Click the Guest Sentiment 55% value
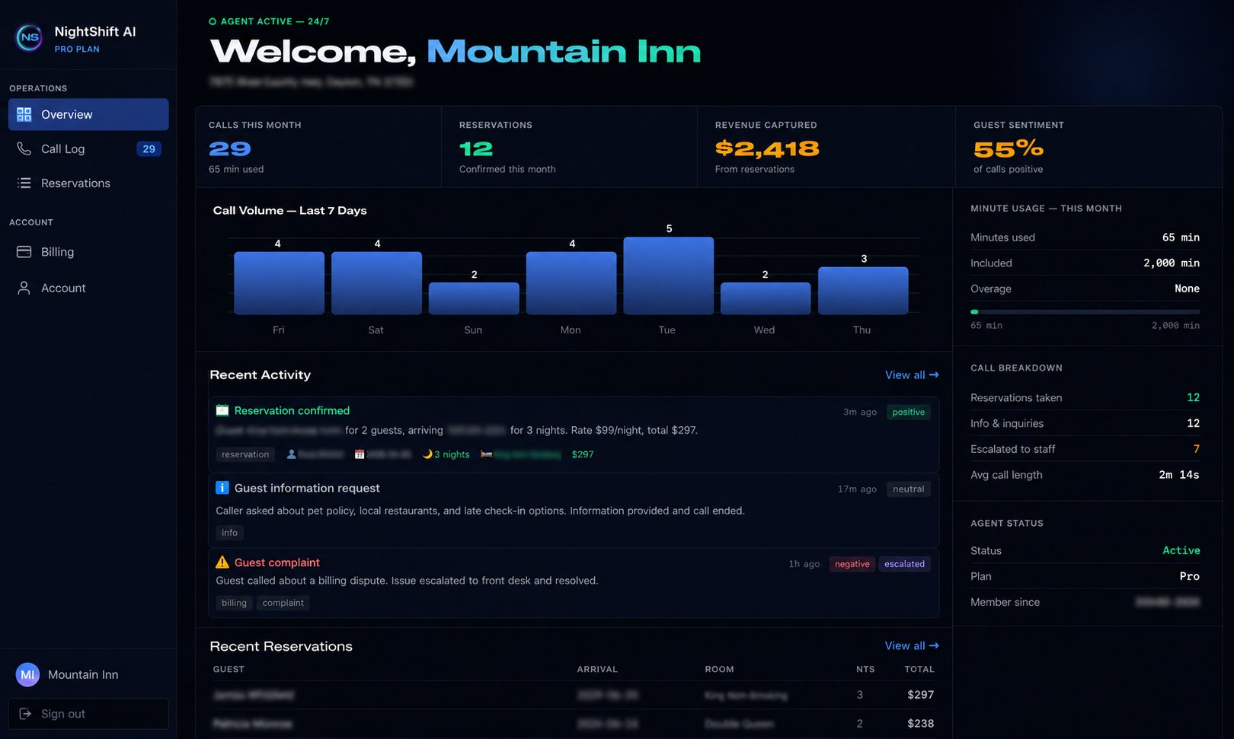This screenshot has height=739, width=1234. point(1008,148)
